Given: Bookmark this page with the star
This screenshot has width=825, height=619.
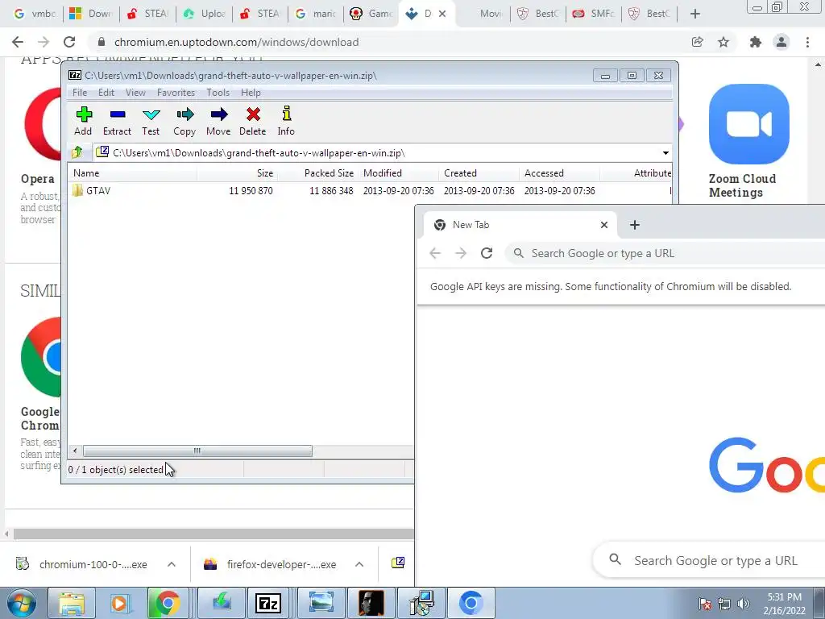Looking at the screenshot, I should click(x=723, y=42).
